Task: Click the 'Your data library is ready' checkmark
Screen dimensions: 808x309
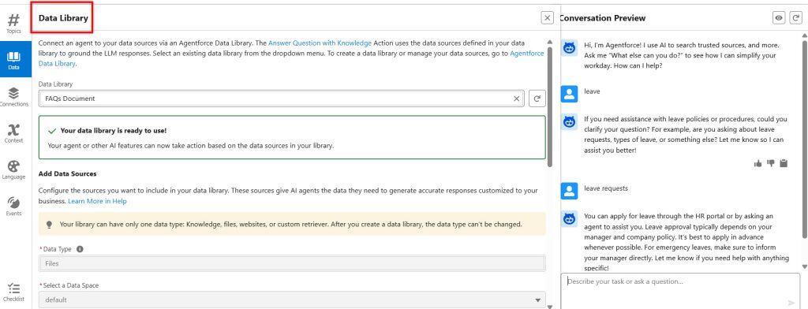Action: point(52,131)
